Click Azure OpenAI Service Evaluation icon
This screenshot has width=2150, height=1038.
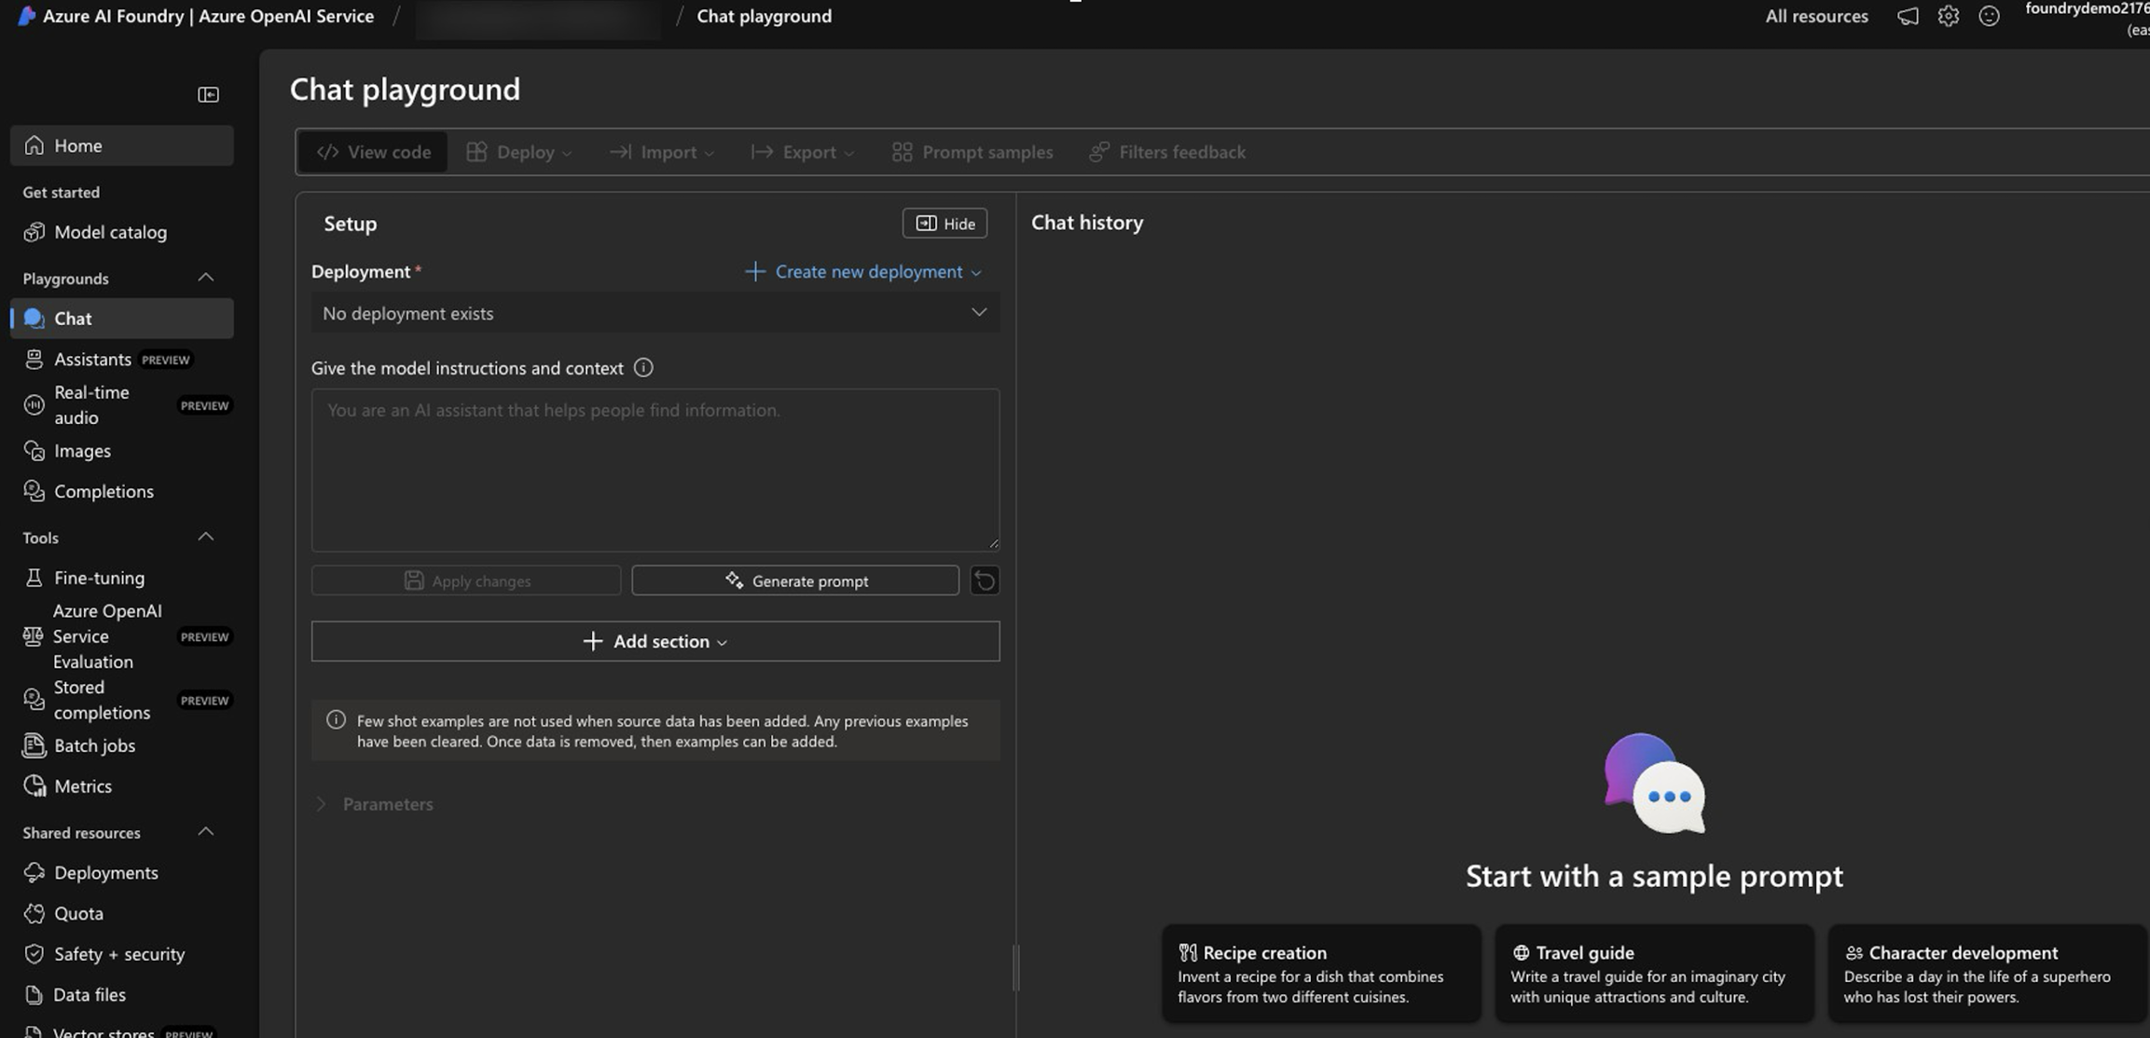click(x=34, y=636)
